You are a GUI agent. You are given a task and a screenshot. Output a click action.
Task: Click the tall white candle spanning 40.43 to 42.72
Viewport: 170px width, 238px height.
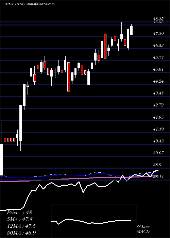click(x=20, y=123)
